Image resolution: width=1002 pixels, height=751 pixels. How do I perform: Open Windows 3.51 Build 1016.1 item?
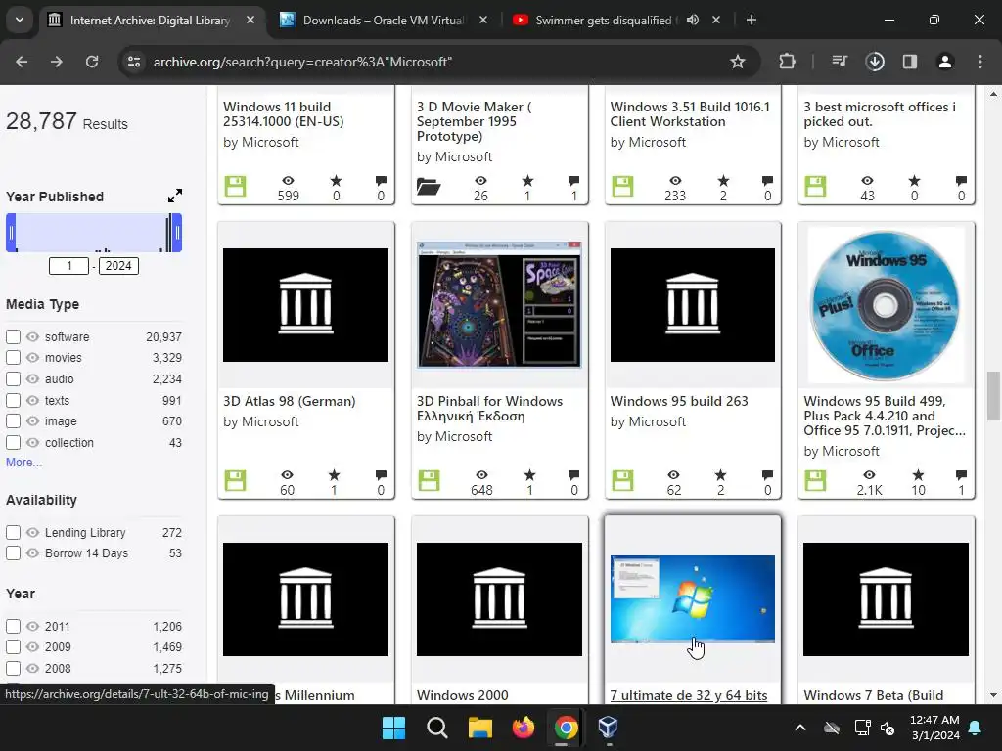(x=690, y=114)
